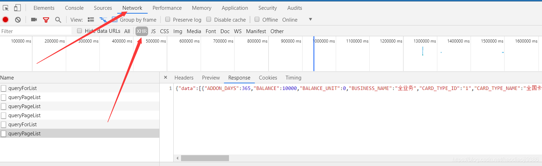542x166 pixels.
Task: Select the Response tab
Action: click(x=239, y=78)
